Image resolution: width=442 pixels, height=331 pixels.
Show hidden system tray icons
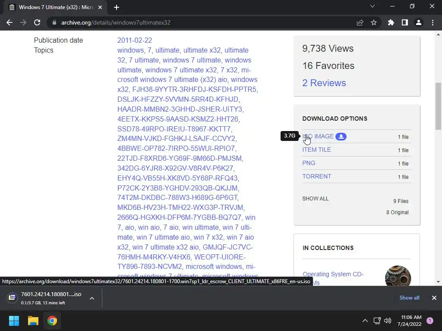click(x=365, y=321)
